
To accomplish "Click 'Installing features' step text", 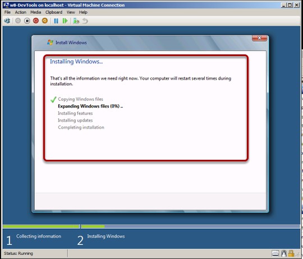I will click(75, 113).
